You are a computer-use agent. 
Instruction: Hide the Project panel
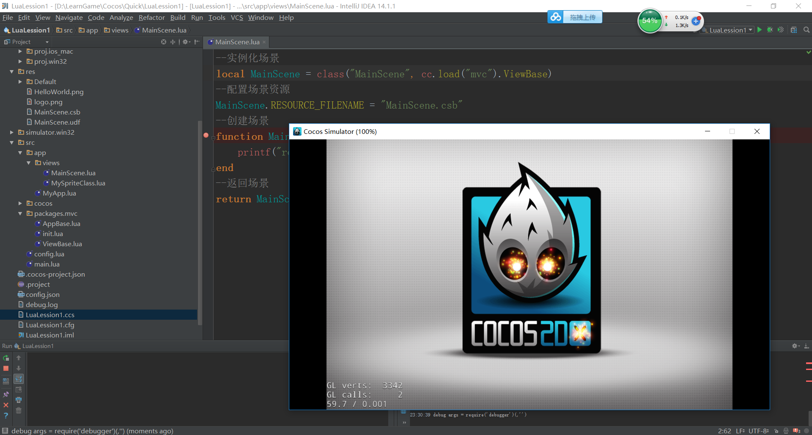(x=197, y=42)
